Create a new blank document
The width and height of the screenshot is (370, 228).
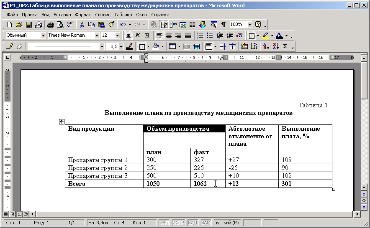coord(9,25)
